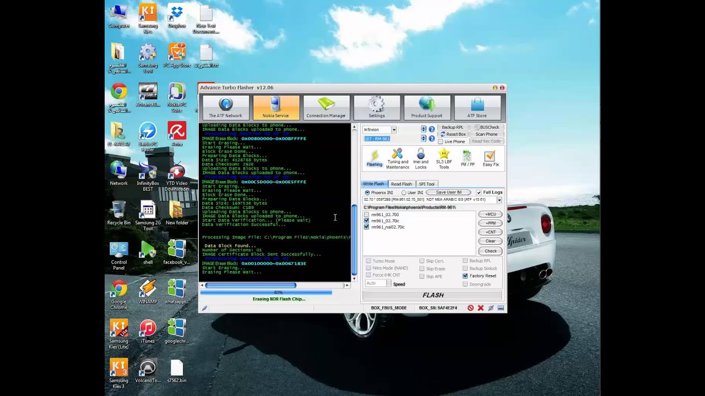This screenshot has height=396, width=705.
Task: Open VolcanoTool desktop shortcut
Action: [148, 371]
